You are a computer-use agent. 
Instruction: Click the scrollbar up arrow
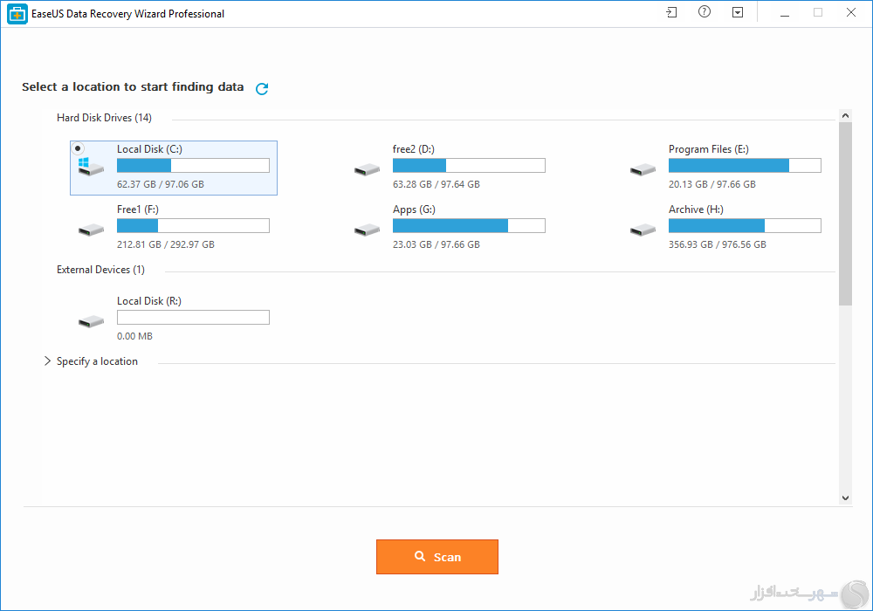click(x=845, y=116)
